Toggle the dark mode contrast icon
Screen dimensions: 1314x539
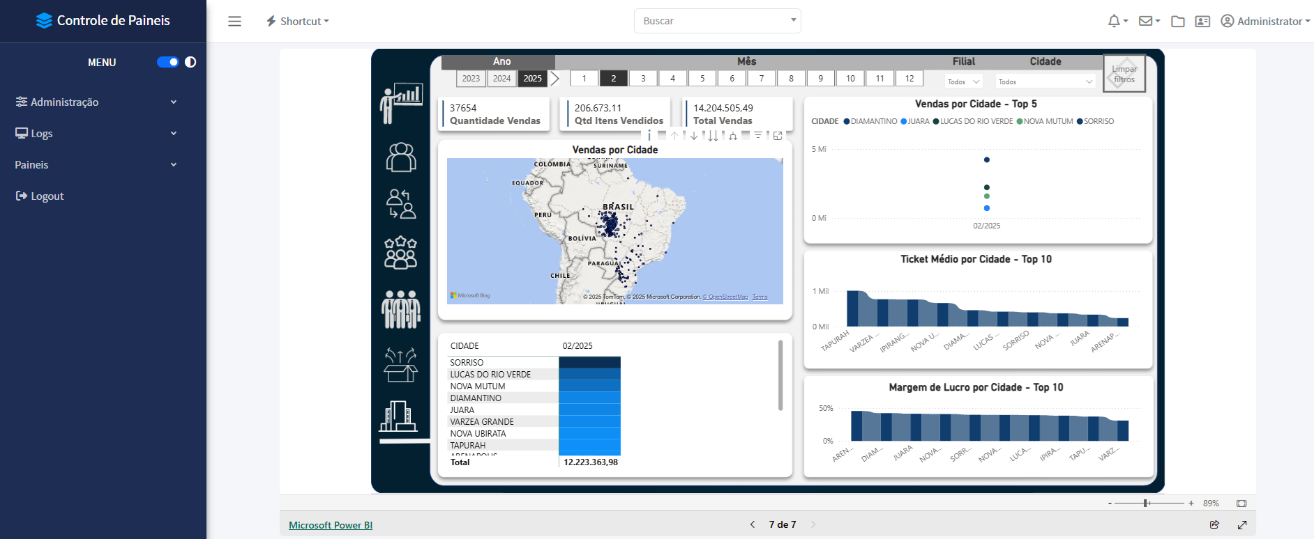point(190,62)
